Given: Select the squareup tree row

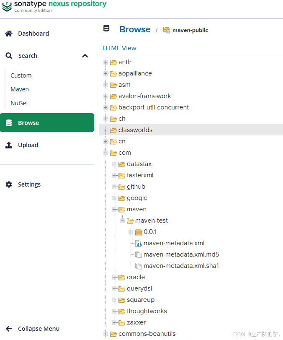Looking at the screenshot, I should pyautogui.click(x=191, y=300).
